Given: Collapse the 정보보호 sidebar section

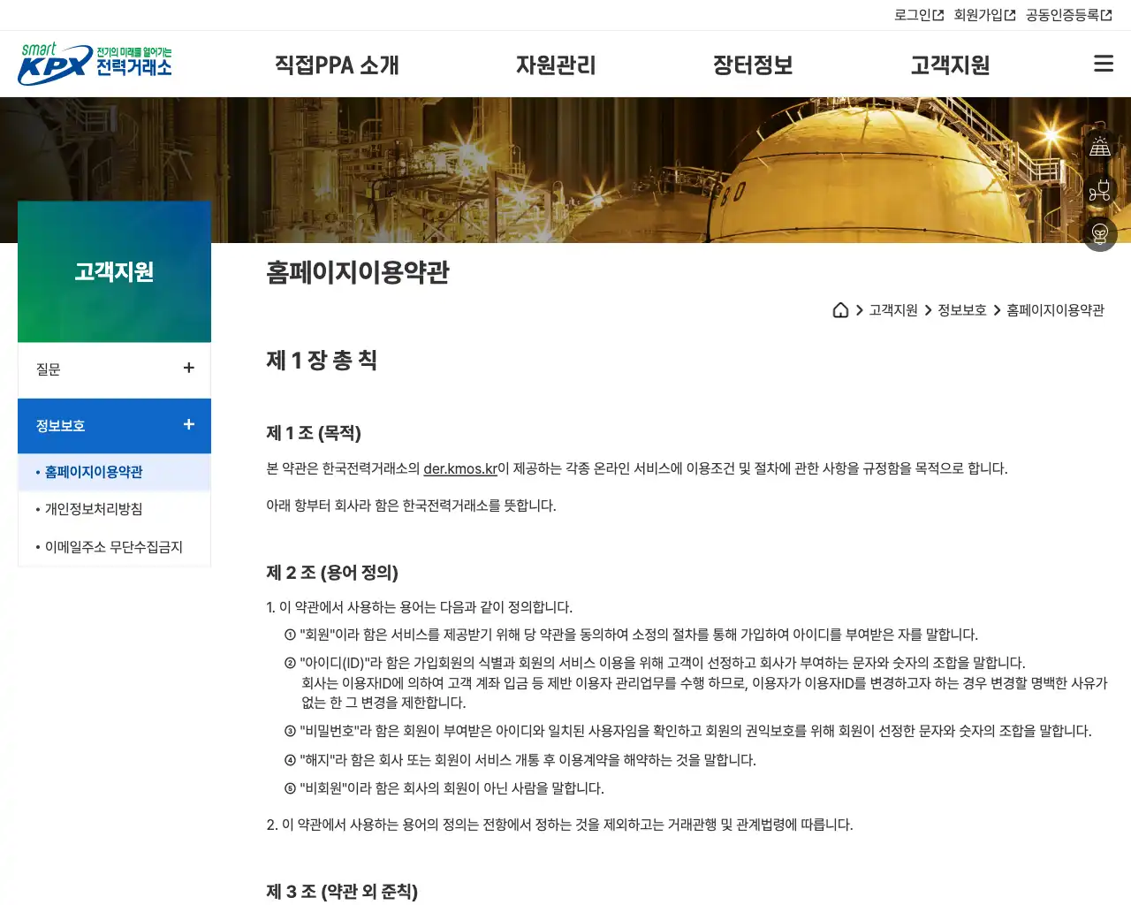Looking at the screenshot, I should (x=188, y=425).
